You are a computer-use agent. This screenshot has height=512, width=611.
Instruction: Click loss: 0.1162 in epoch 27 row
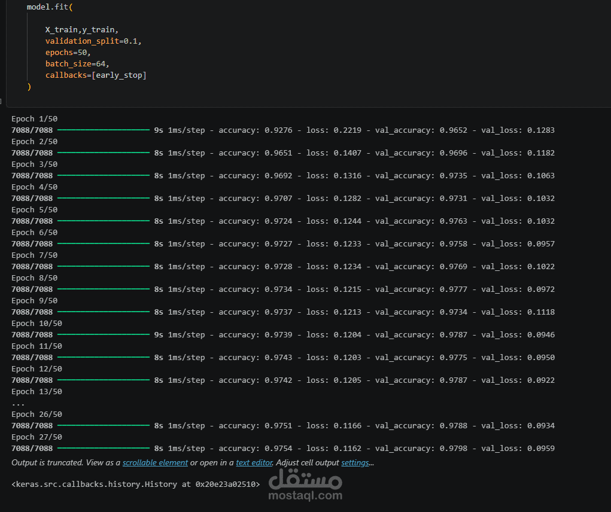[334, 449]
